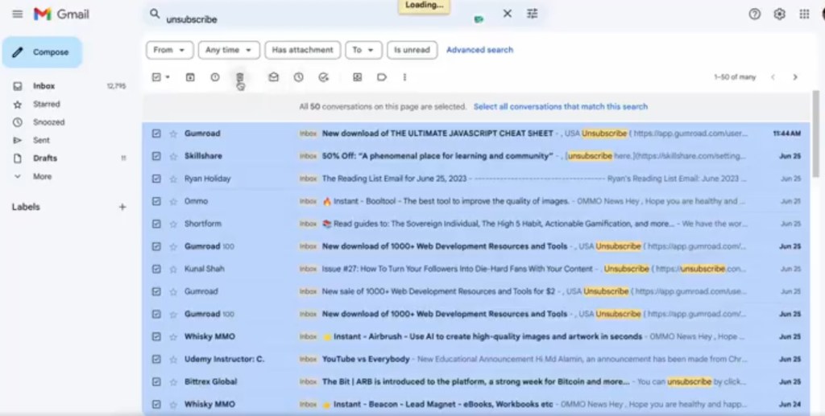Image resolution: width=825 pixels, height=416 pixels.
Task: Uncheck the Bittrex Global email checkbox
Action: click(x=156, y=382)
